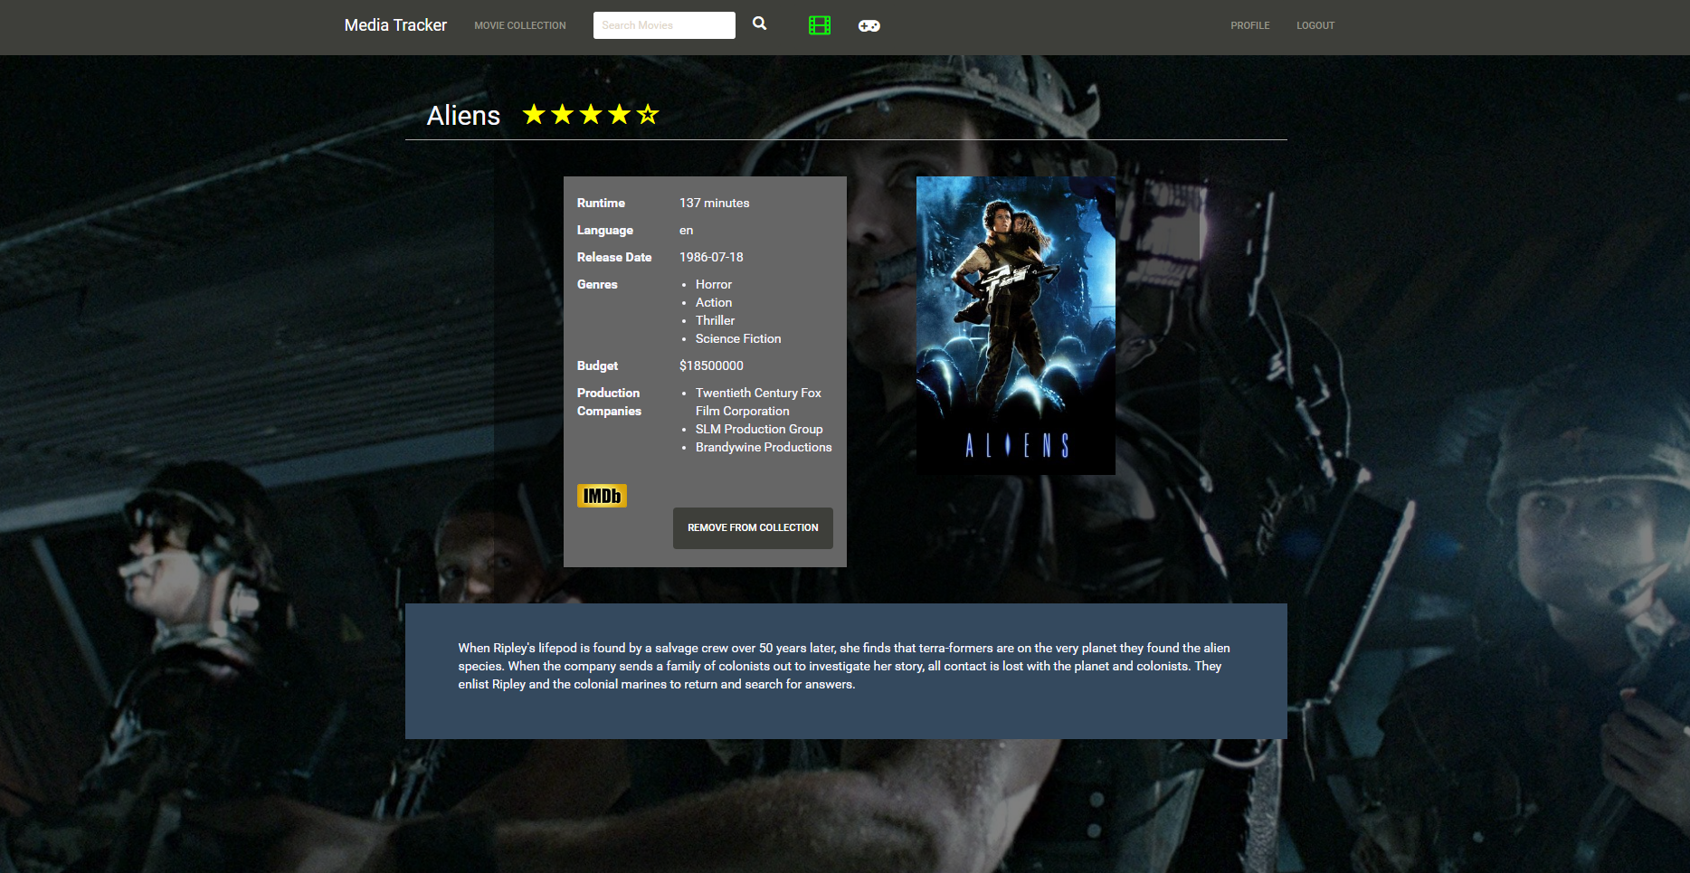
Task: Click Logout in the navbar
Action: (1315, 25)
